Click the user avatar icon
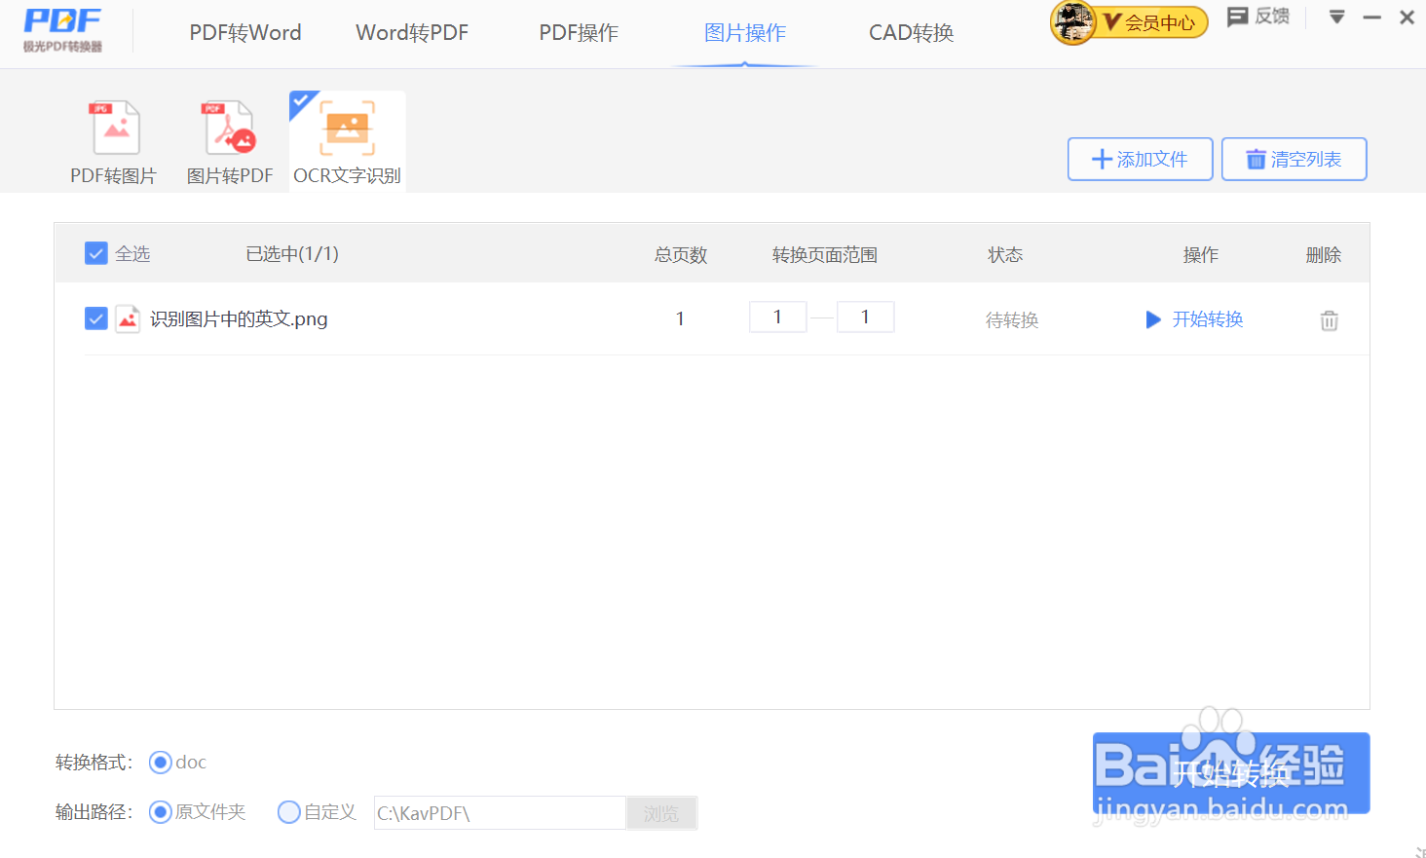This screenshot has height=858, width=1426. 1072,22
